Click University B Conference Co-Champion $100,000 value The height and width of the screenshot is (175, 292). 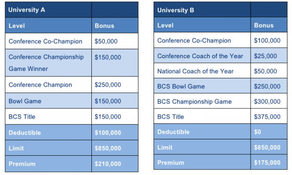point(267,40)
